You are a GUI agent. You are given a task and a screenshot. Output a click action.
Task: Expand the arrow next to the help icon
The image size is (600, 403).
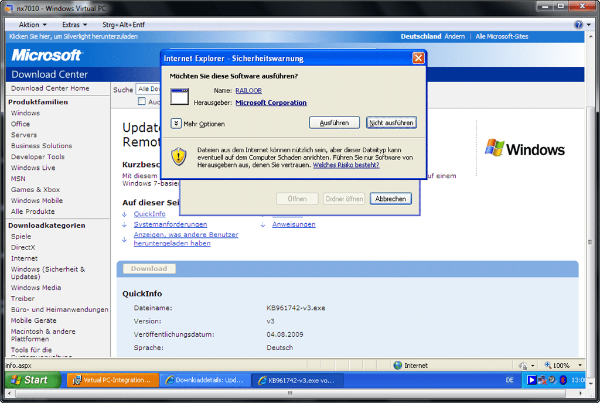click(x=588, y=25)
